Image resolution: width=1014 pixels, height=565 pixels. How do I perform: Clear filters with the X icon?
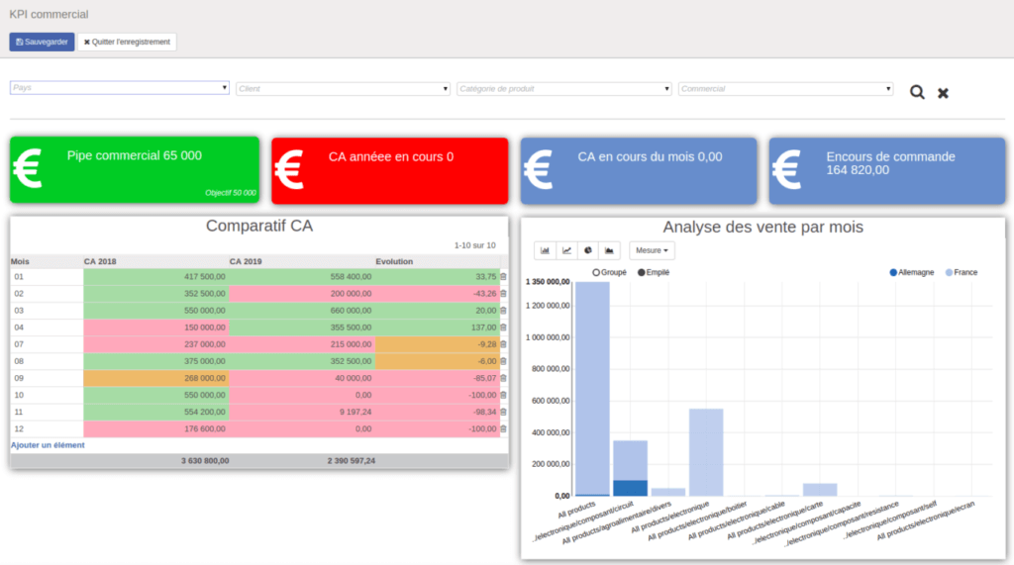943,93
